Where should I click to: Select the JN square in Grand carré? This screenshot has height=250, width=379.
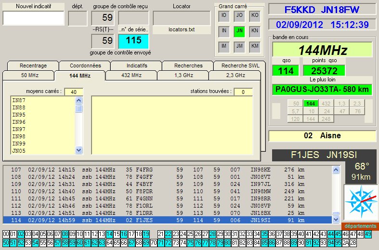[x=239, y=31]
